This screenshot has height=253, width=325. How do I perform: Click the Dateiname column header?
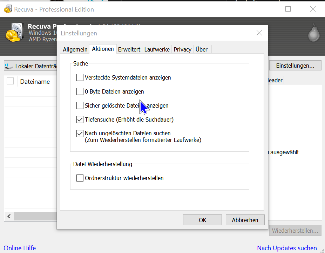[35, 82]
